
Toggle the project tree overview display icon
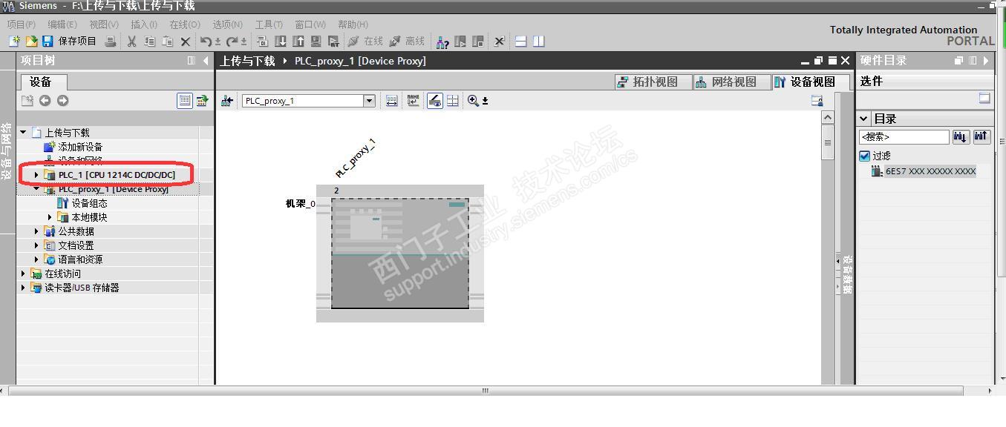pyautogui.click(x=185, y=101)
